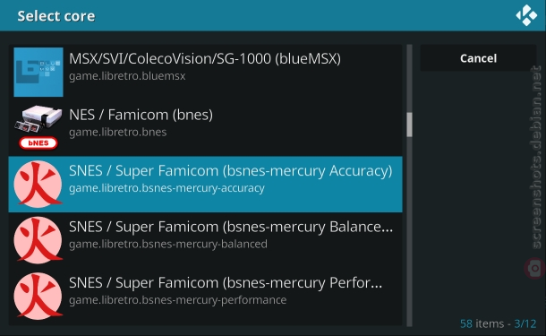The height and width of the screenshot is (336, 546).
Task: Click the Kodi logo in header
Action: [x=526, y=15]
